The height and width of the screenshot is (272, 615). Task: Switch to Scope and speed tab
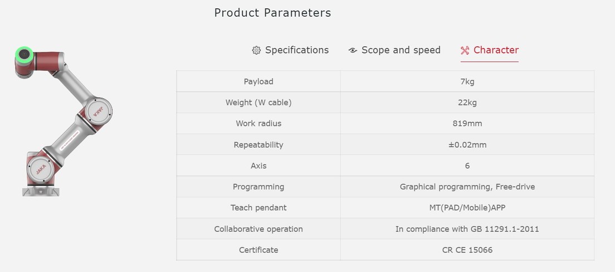click(x=401, y=50)
